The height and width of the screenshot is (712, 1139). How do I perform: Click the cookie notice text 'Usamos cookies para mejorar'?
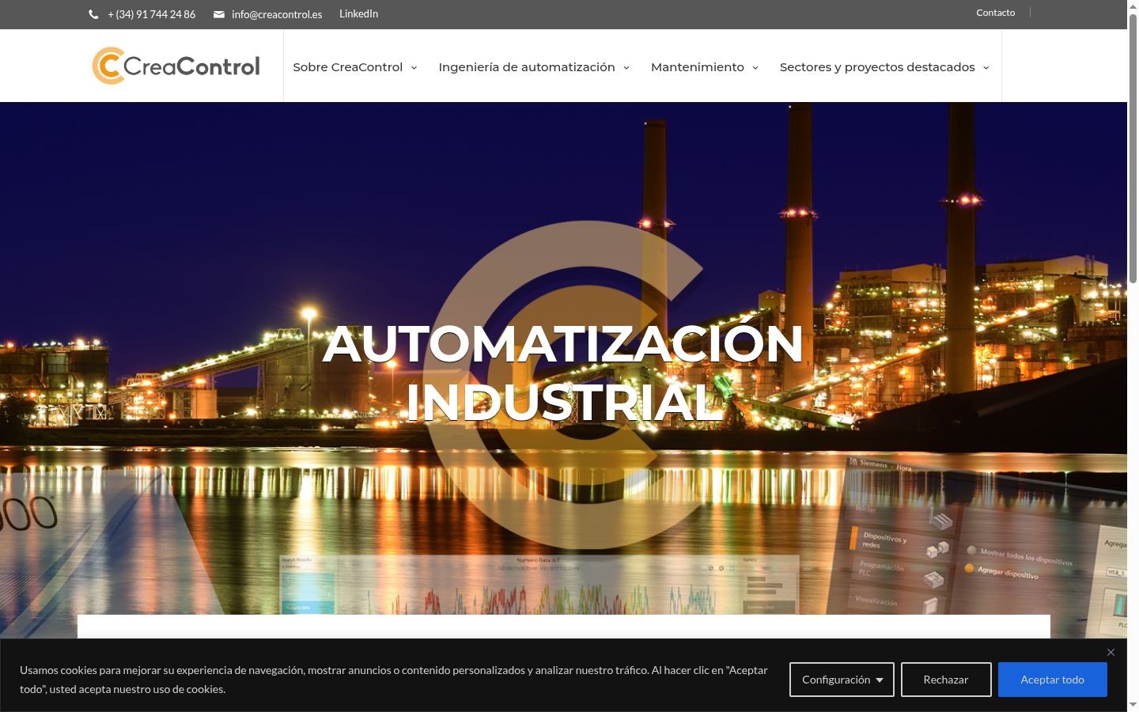pos(393,680)
